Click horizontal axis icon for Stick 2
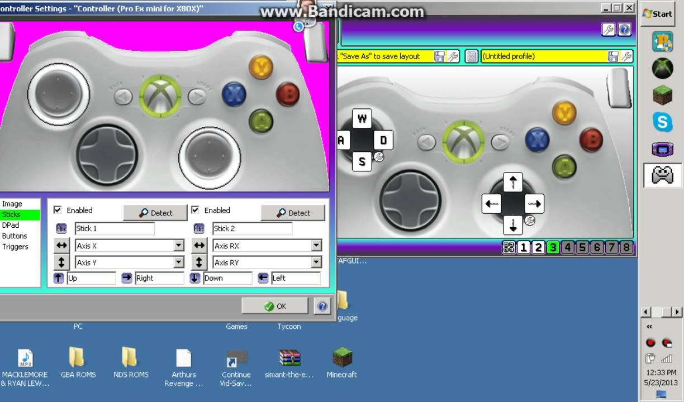Viewport: 684px width, 402px height. [x=199, y=246]
